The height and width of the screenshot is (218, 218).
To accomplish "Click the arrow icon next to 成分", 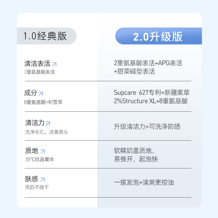I will 41,93.
